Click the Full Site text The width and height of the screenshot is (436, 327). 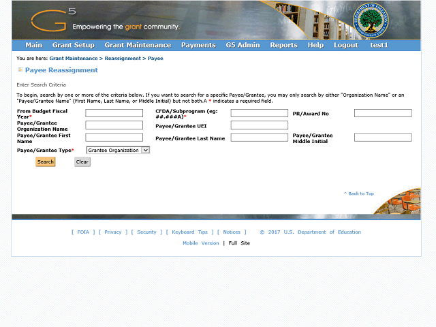[239, 243]
